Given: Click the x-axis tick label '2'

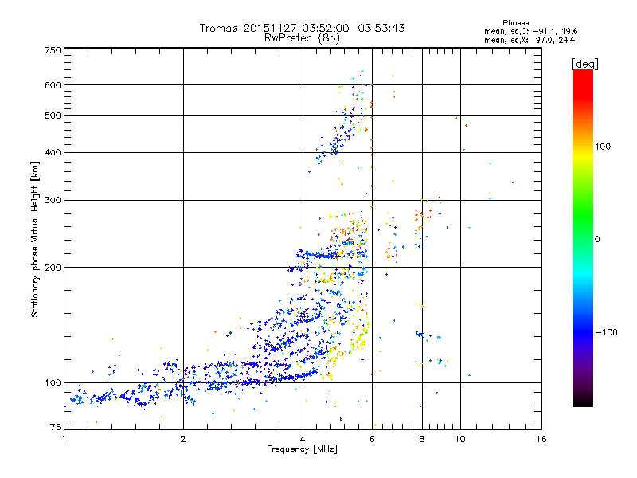Looking at the screenshot, I should click(x=183, y=439).
